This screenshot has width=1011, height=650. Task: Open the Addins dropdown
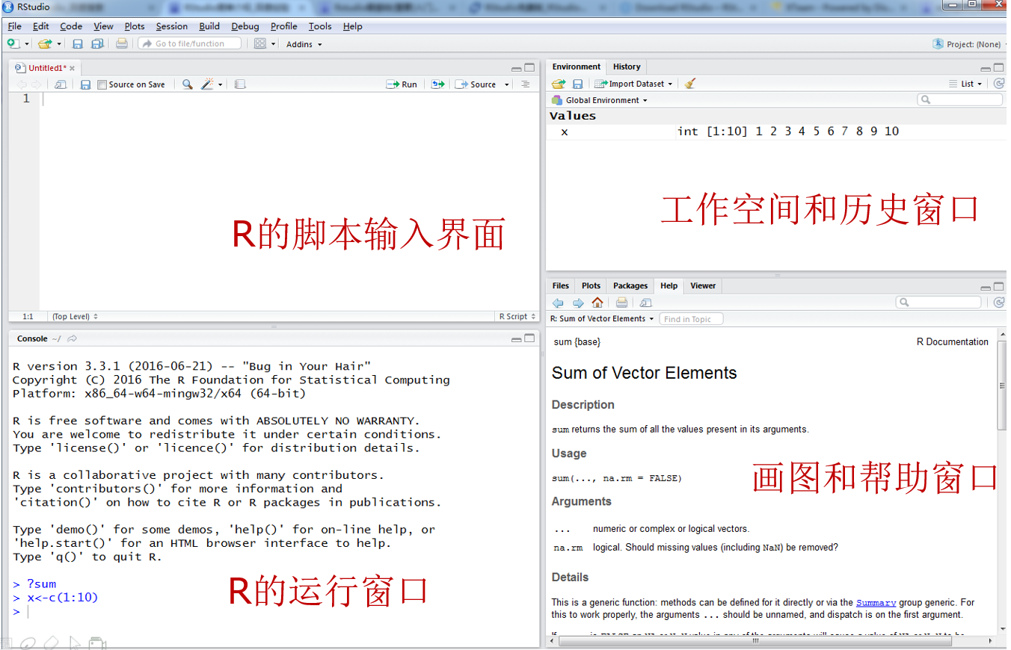tap(304, 44)
